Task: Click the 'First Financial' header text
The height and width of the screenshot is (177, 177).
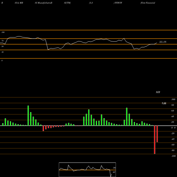Action: (x=148, y=3)
